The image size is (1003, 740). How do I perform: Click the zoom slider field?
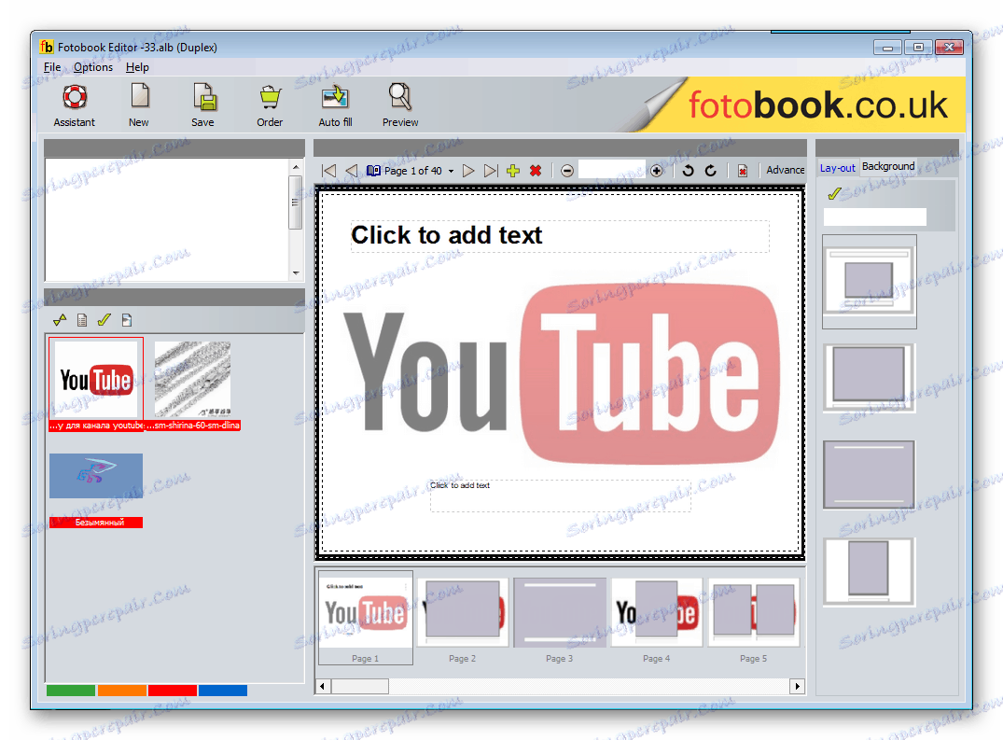[611, 171]
